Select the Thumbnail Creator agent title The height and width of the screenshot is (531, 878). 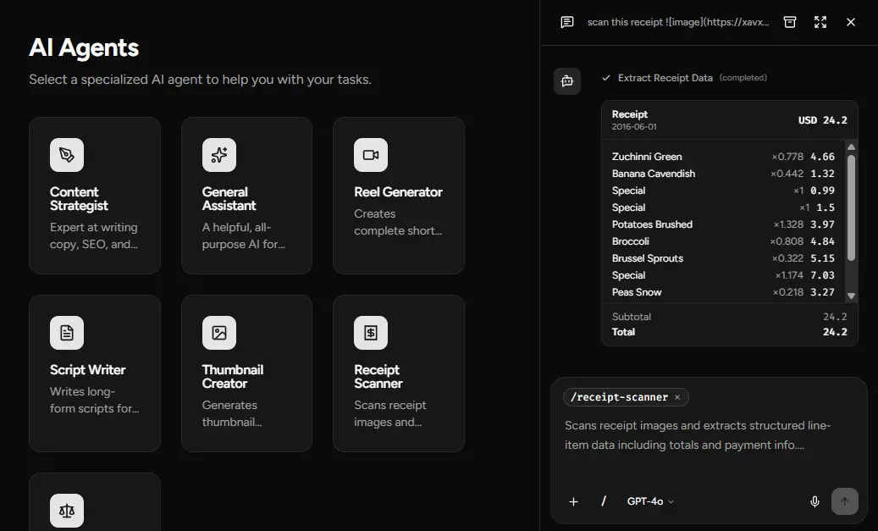click(232, 376)
